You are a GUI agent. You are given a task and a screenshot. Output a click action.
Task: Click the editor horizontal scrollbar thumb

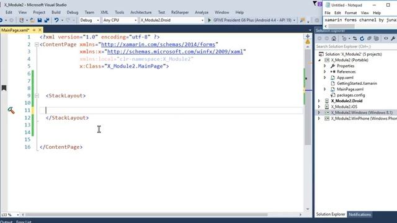tap(146, 215)
